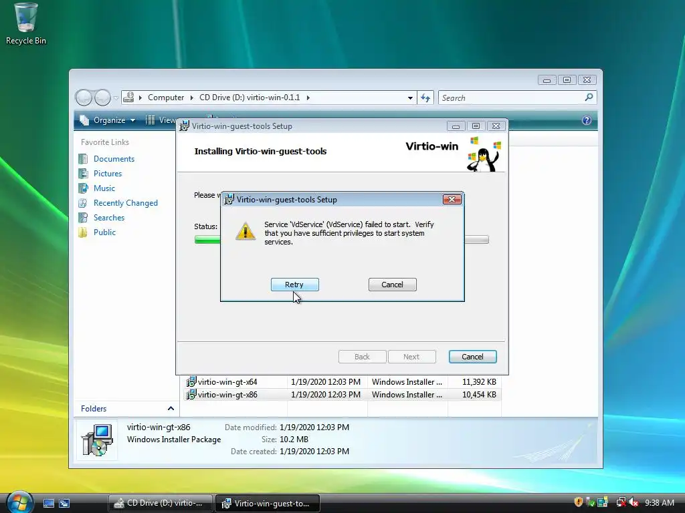Click the Switch between windows quick launch icon

[x=64, y=504]
